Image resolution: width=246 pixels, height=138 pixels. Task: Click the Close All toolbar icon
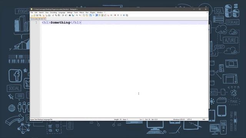[46, 15]
